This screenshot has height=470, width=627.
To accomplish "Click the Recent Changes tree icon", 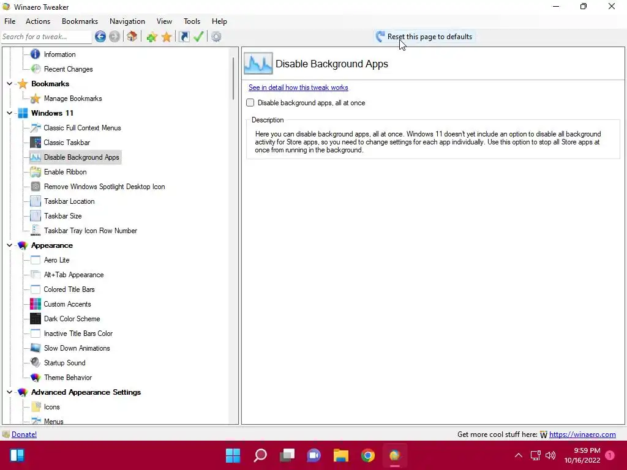I will (36, 69).
